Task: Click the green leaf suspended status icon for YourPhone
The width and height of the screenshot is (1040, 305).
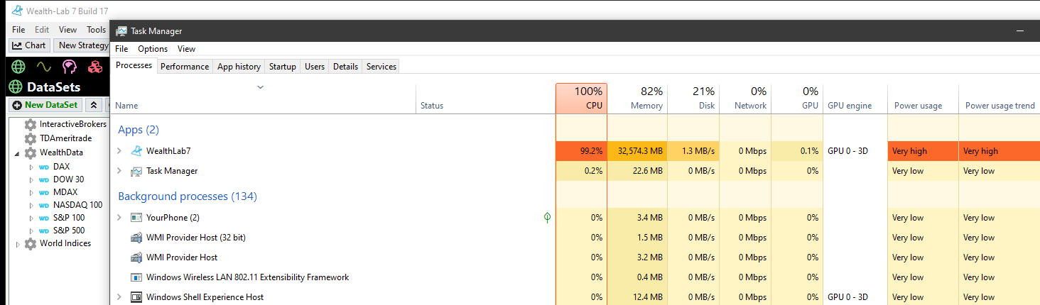Action: pos(547,218)
